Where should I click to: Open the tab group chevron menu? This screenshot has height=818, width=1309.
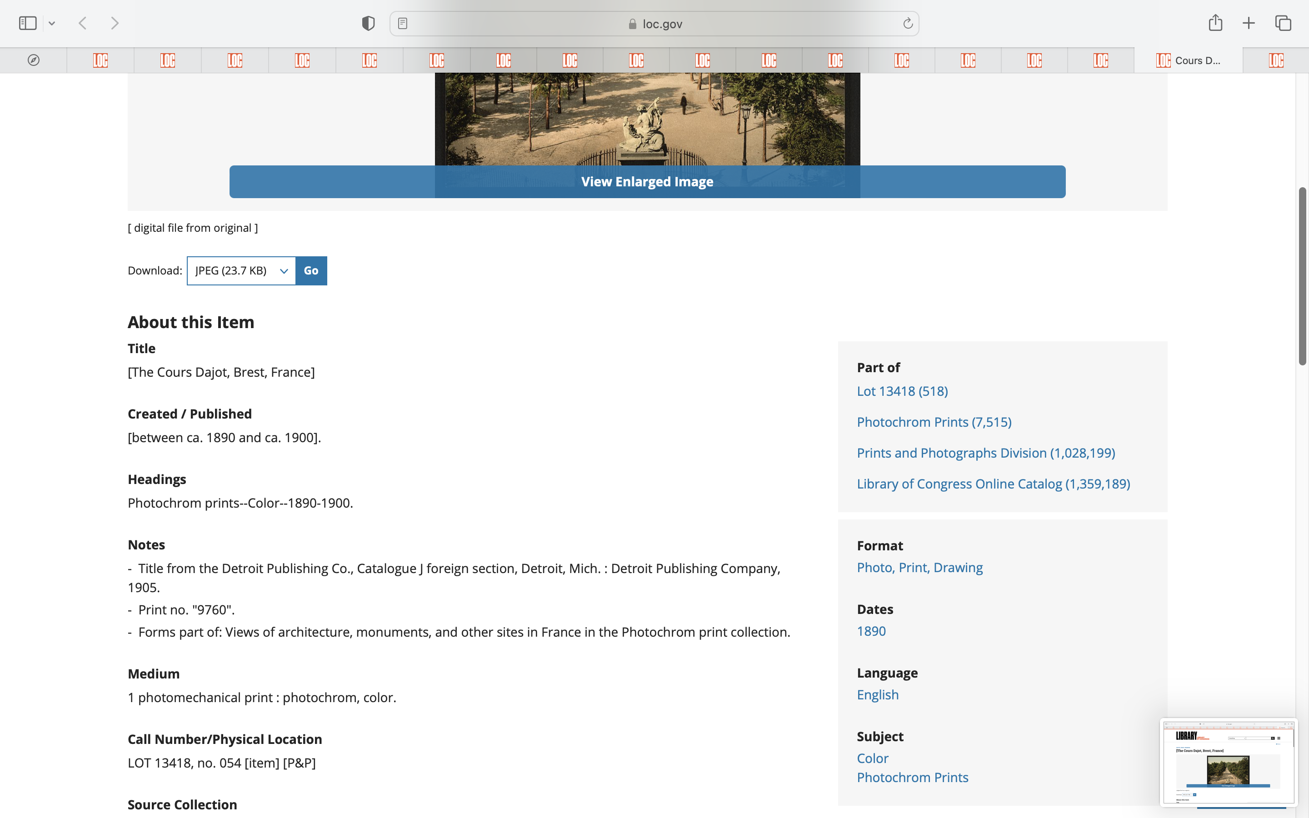pos(52,23)
